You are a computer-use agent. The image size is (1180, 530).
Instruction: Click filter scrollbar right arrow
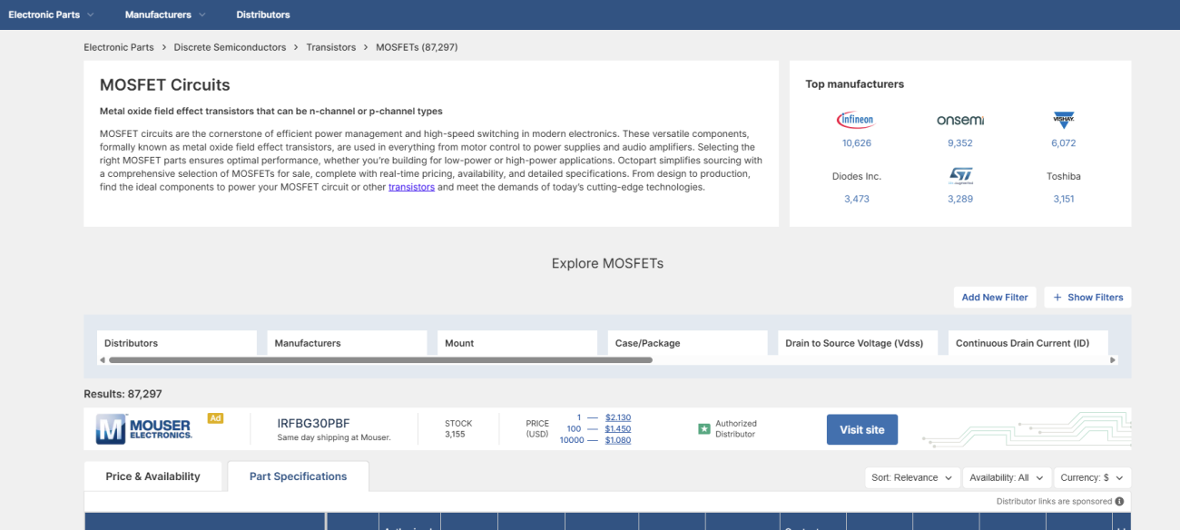point(1113,360)
